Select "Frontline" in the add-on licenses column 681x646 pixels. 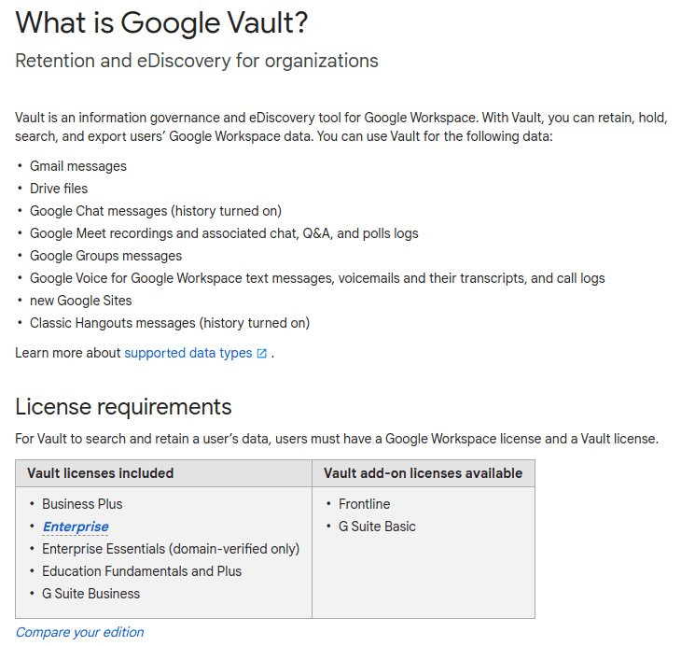coord(365,504)
